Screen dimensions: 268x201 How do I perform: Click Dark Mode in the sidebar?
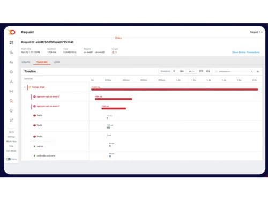tap(11, 151)
